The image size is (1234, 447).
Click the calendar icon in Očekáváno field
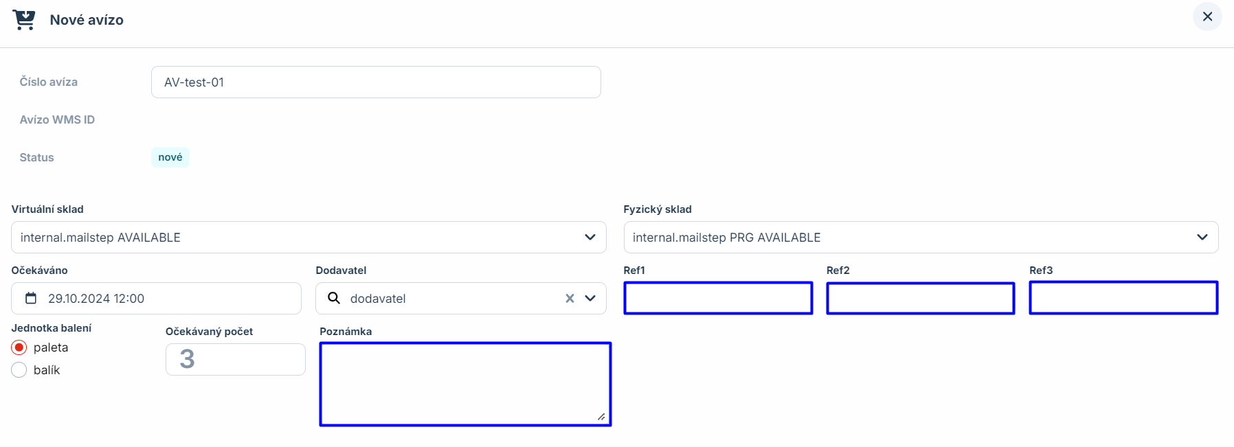(x=31, y=298)
